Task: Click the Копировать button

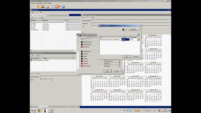Action: click(134, 30)
